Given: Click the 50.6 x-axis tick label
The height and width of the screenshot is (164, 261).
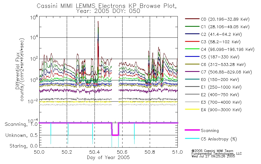Looking at the screenshot, I should [x=122, y=152].
